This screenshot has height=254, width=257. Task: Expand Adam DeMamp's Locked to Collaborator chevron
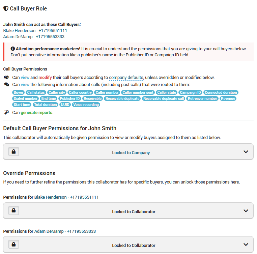click(246, 245)
